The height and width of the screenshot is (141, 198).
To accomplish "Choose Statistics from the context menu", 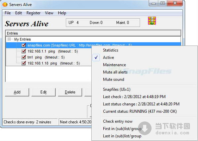I will click(x=145, y=50).
